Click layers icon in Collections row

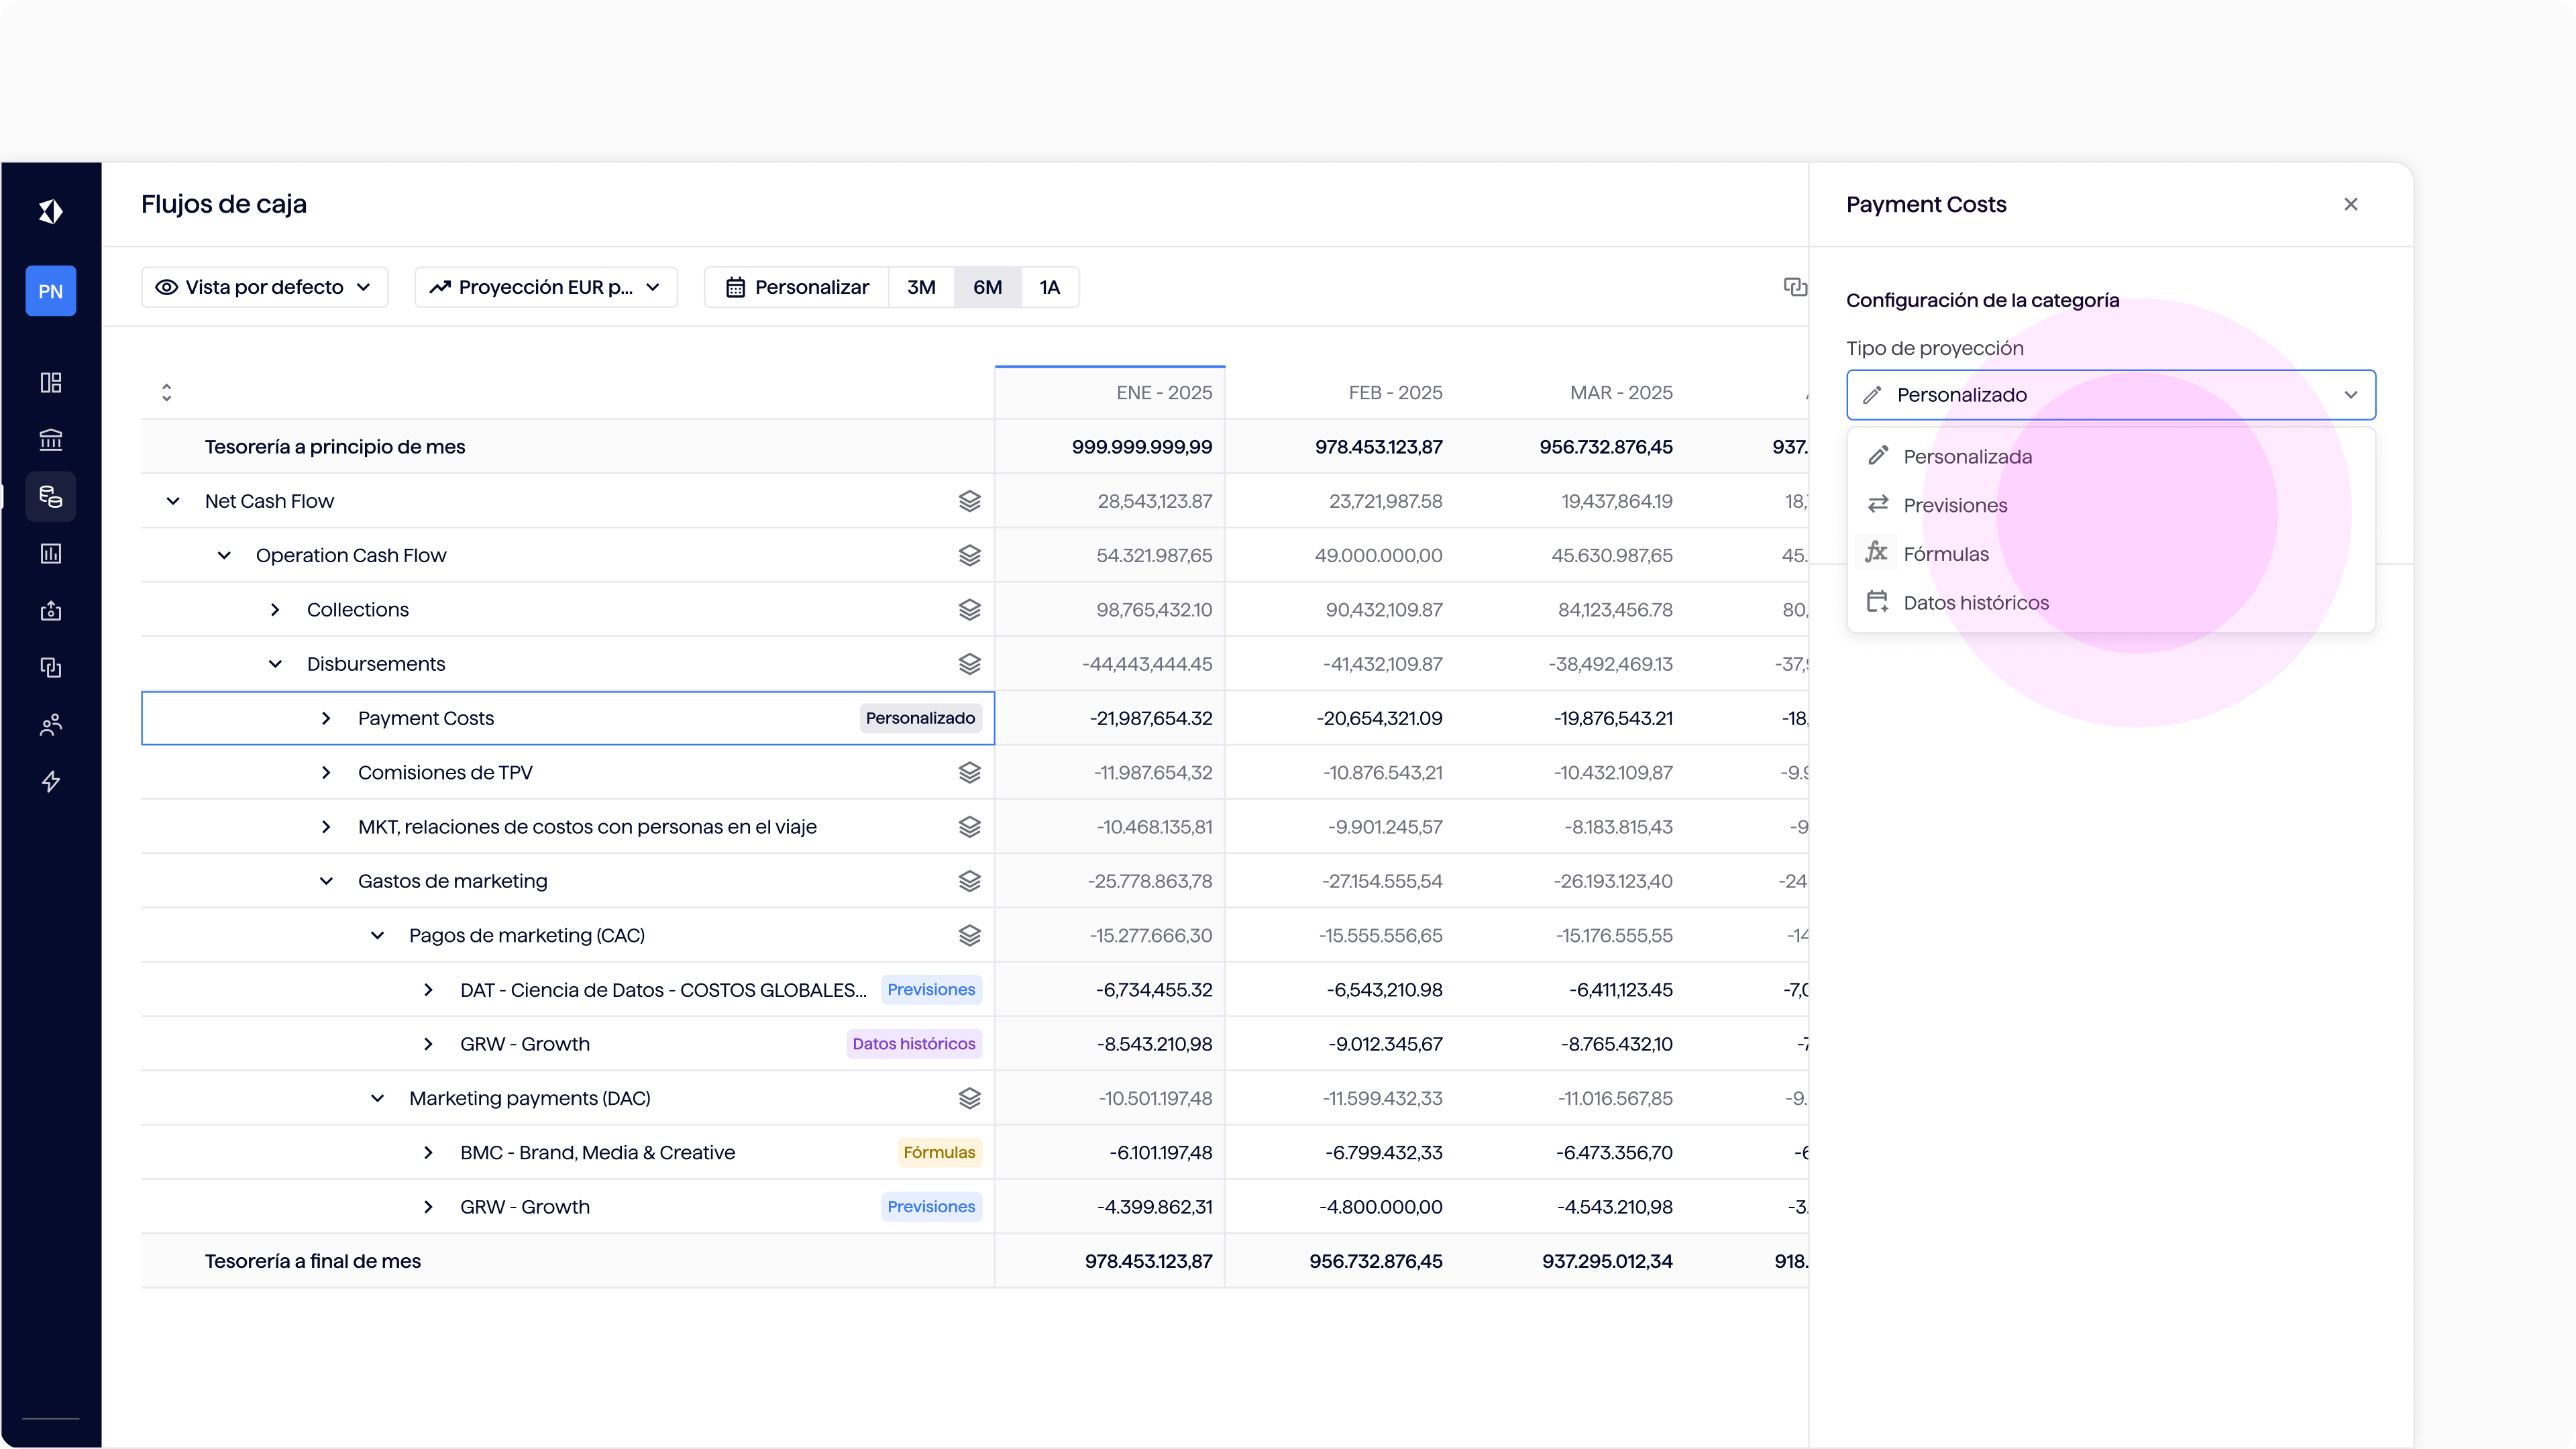point(969,610)
